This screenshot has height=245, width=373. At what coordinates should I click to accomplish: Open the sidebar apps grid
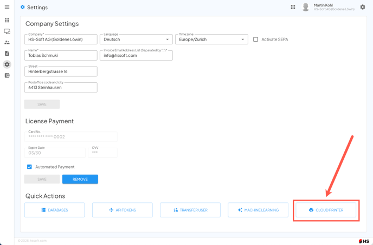pos(7,21)
